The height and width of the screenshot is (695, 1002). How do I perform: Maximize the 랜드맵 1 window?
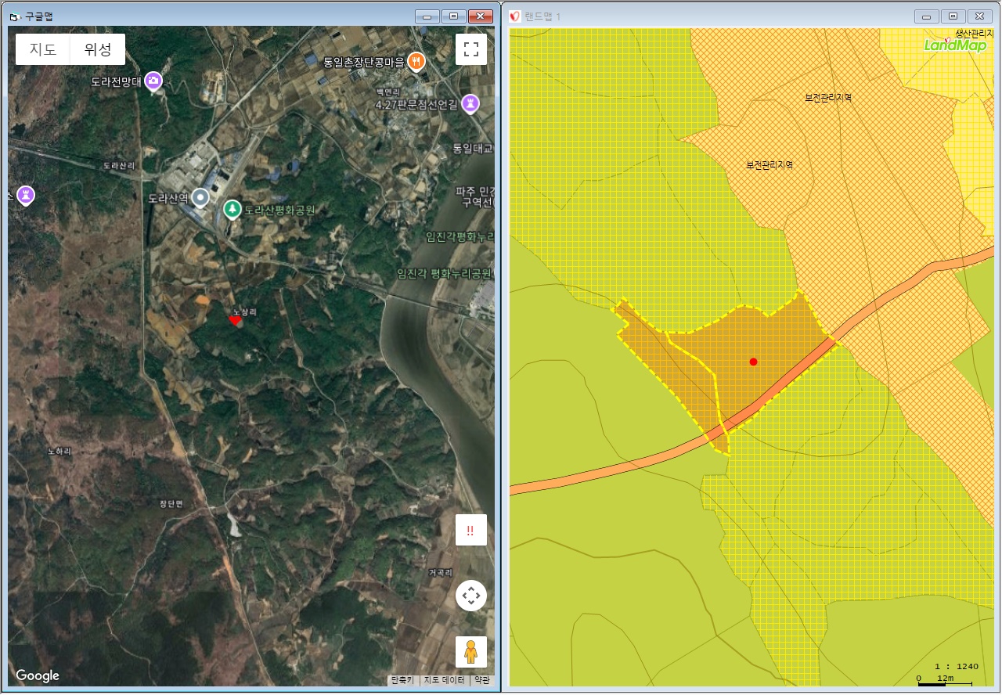click(953, 16)
